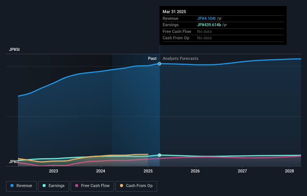307x196 pixels.
Task: Click the 2024 x-axis label
Action: pyautogui.click(x=101, y=171)
